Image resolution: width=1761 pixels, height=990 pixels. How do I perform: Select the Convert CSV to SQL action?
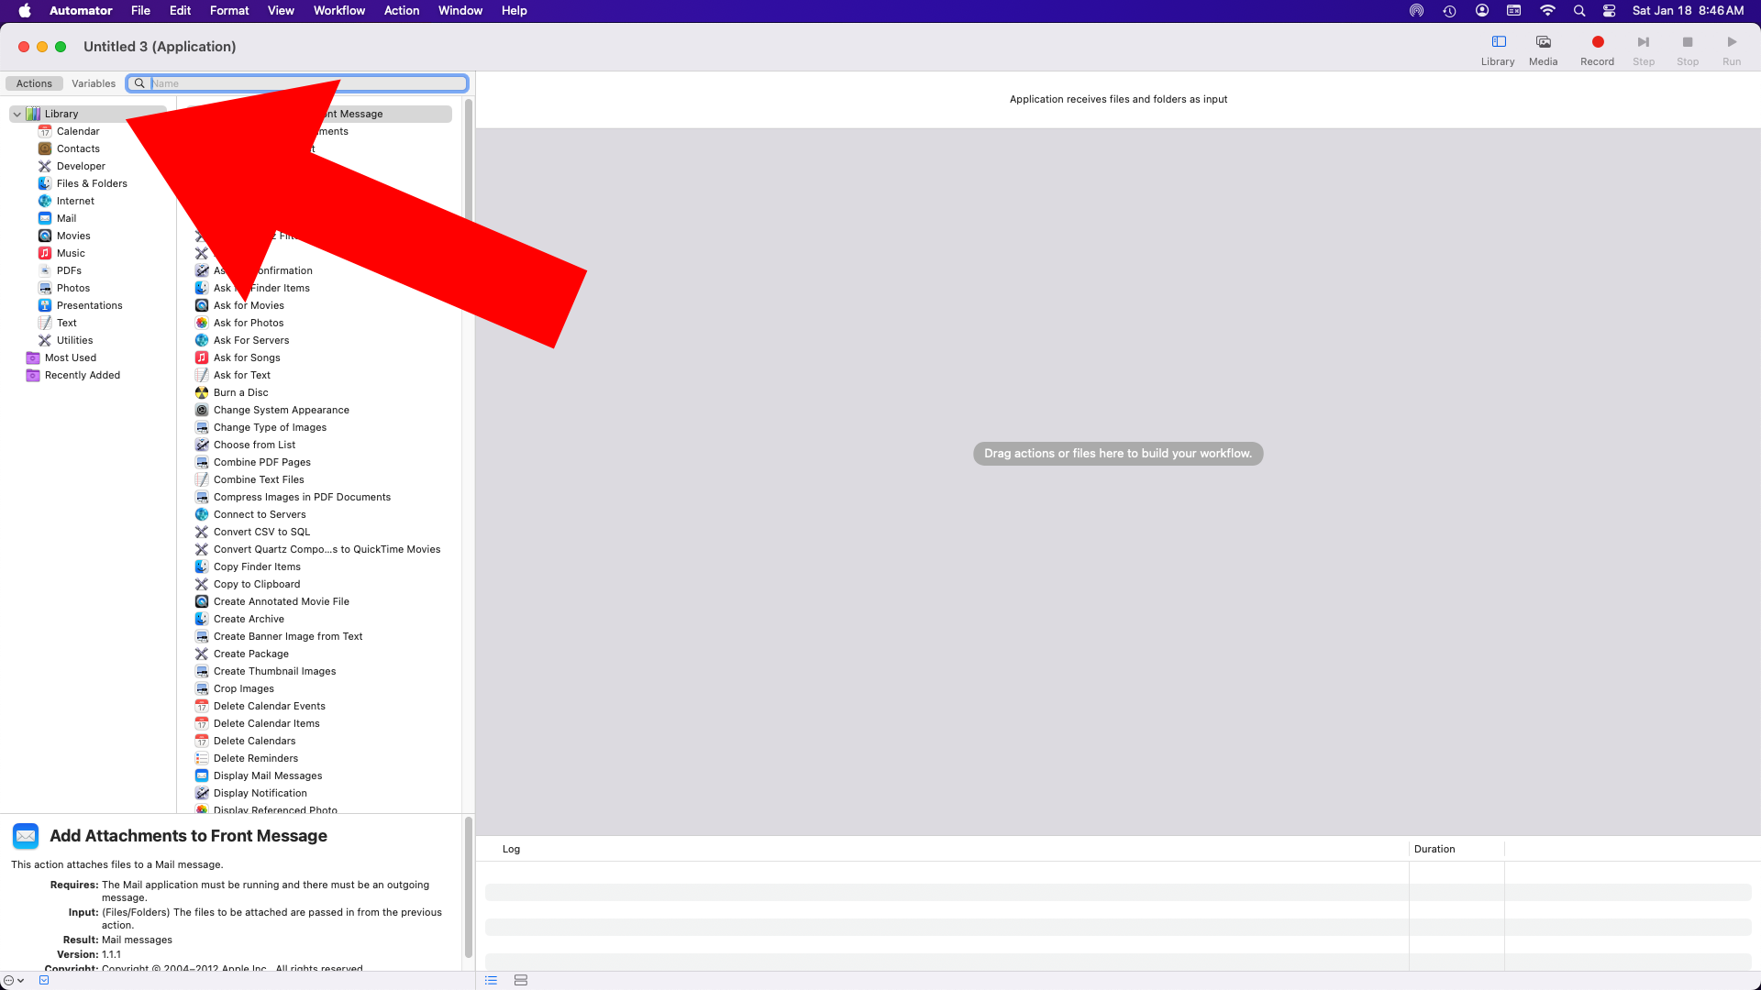tap(261, 532)
